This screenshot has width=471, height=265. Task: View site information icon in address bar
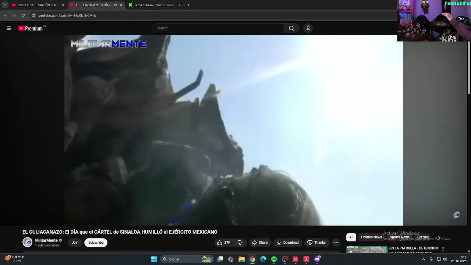(33, 15)
